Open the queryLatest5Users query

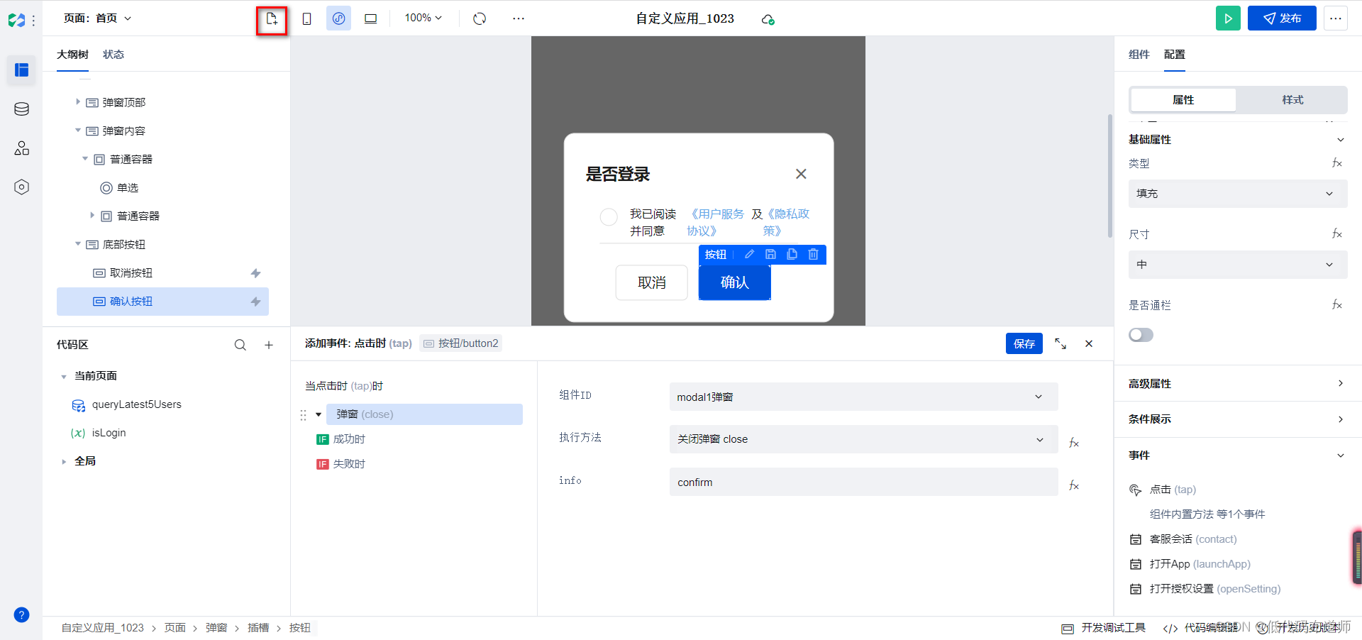136,404
